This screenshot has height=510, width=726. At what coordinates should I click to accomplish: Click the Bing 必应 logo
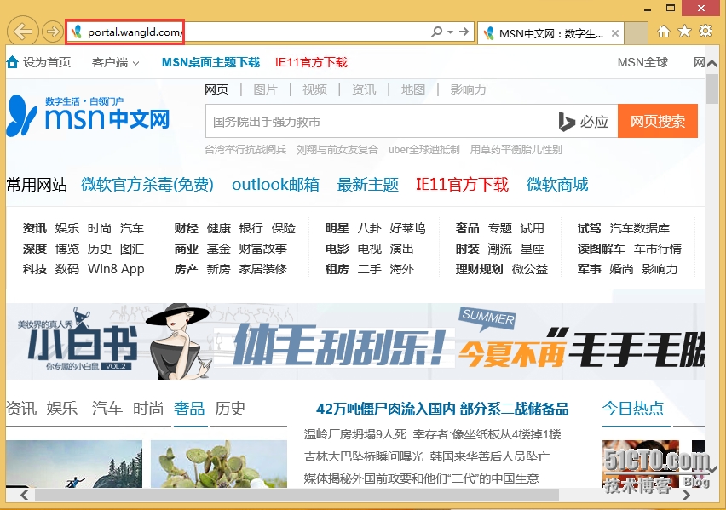(584, 121)
